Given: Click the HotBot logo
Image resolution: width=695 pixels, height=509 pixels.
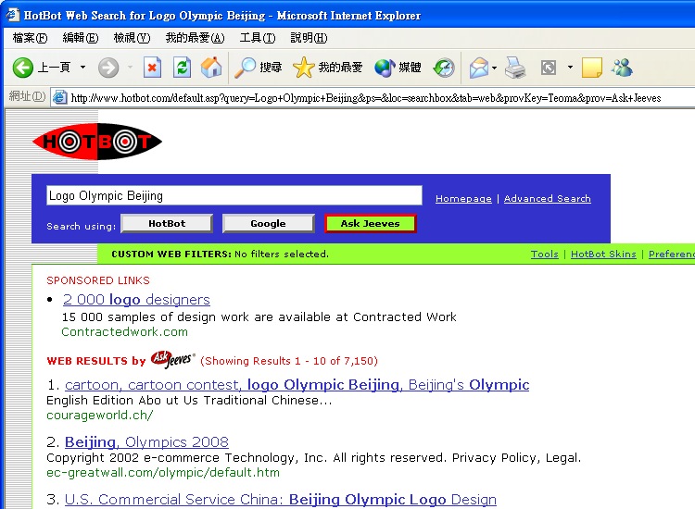Looking at the screenshot, I should (97, 142).
